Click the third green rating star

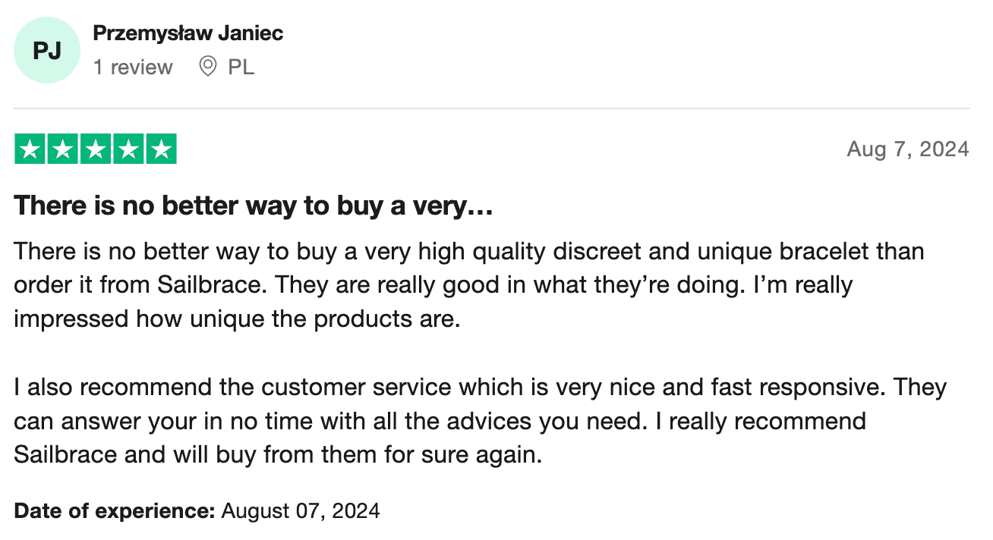[x=96, y=149]
